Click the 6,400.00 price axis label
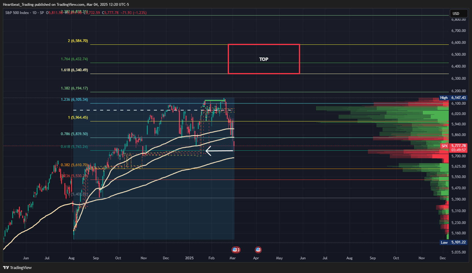472x273 pixels. [x=459, y=66]
